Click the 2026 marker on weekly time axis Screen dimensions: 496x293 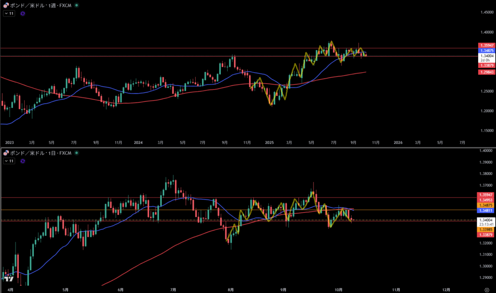pyautogui.click(x=398, y=142)
